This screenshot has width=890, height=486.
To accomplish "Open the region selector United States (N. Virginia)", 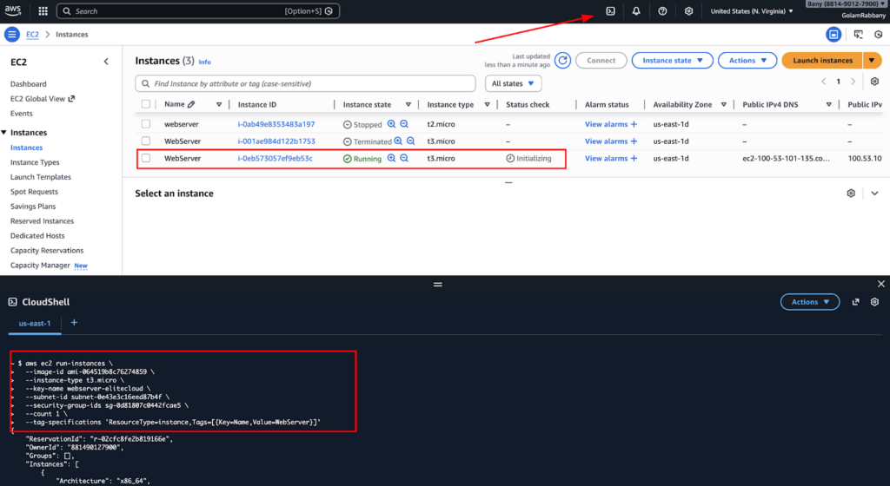I will (752, 11).
